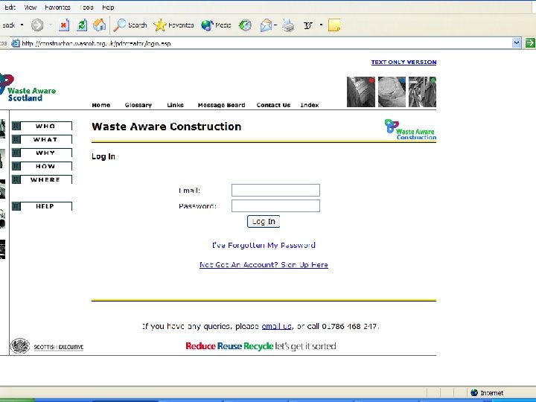This screenshot has height=402, width=536.
Task: Open the Links nav item
Action: 175,105
